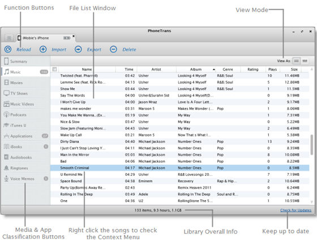
Task: Click the TV Shows screen icon
Action: coord(6,93)
